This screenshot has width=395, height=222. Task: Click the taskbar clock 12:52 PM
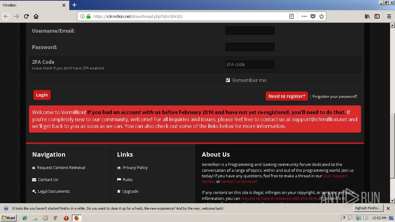pyautogui.click(x=379, y=218)
